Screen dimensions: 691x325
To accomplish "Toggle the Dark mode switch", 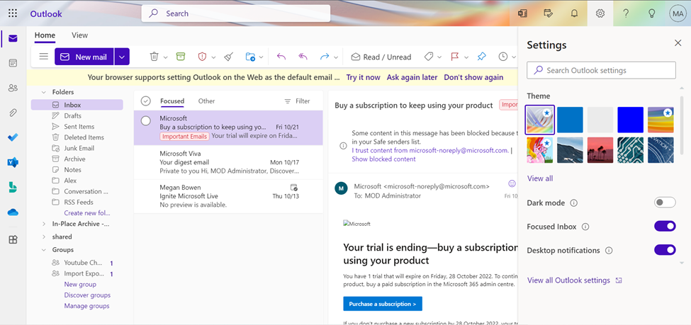I will coord(665,203).
